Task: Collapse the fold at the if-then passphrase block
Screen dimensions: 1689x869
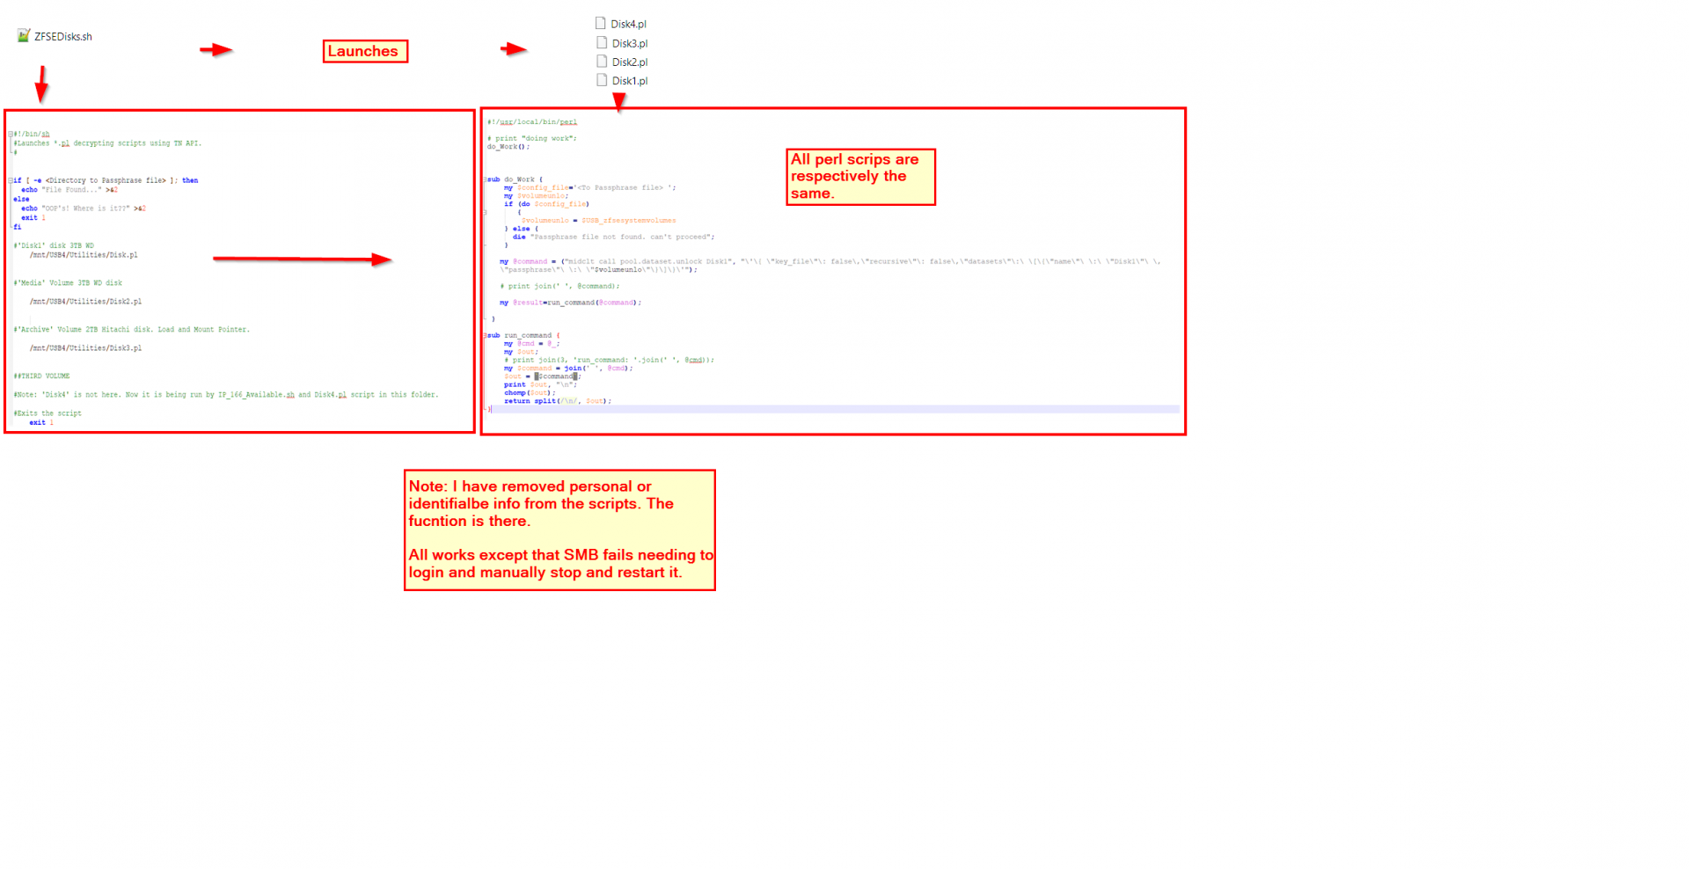Action: (11, 180)
